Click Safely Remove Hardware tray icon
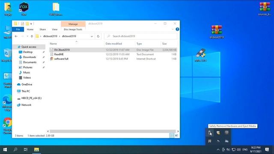Viewport: 274px width, 154px height. pos(210,133)
